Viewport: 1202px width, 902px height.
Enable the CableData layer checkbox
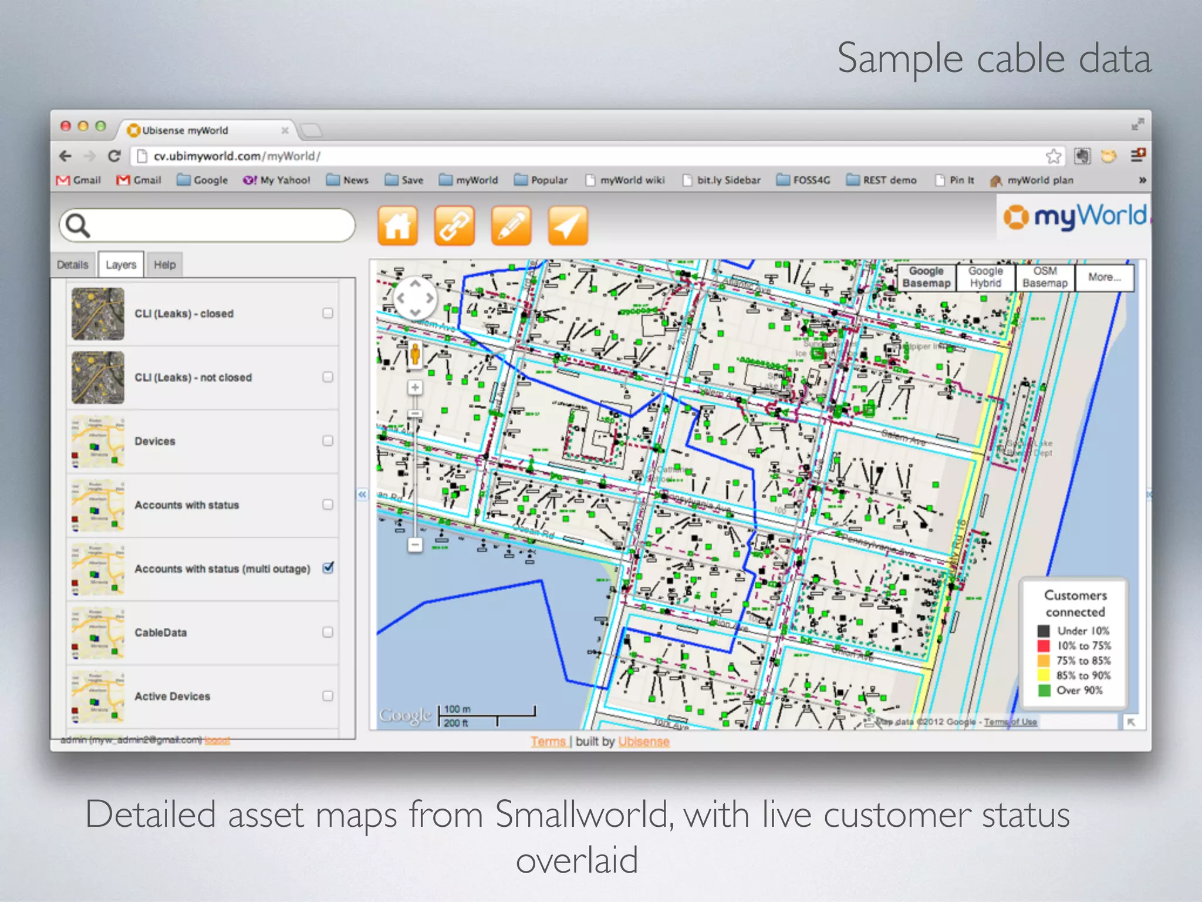(x=327, y=632)
